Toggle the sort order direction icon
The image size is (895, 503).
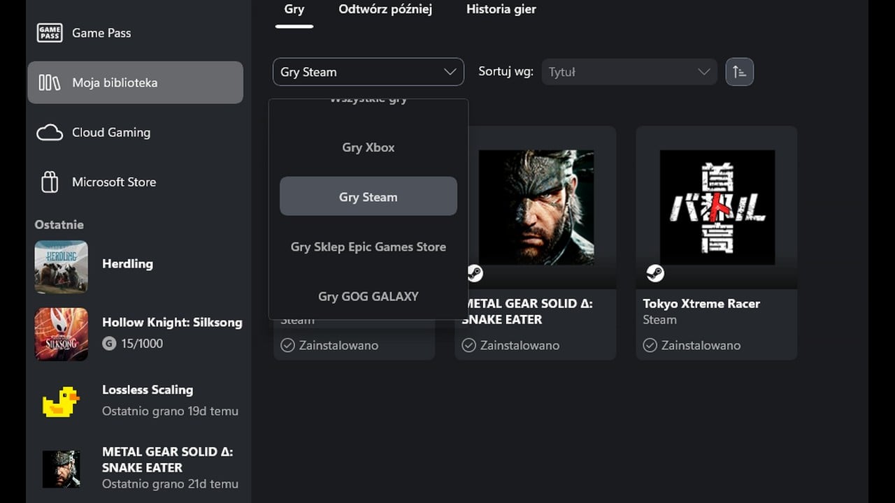[740, 72]
